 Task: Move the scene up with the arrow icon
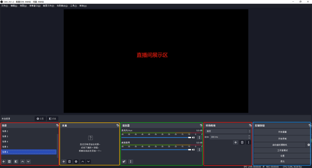click(x=23, y=161)
